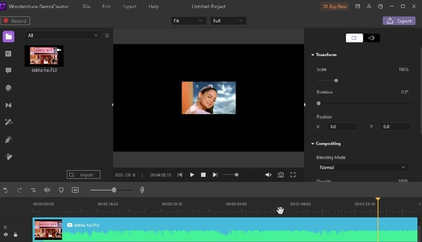Mute the preview volume speaker icon
The height and width of the screenshot is (242, 422).
[x=268, y=175]
